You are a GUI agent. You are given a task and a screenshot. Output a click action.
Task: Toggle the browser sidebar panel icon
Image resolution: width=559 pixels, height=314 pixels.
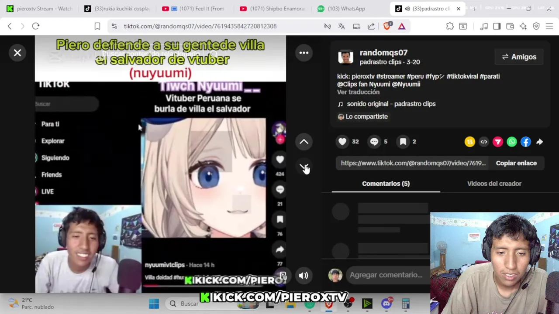[x=497, y=26]
